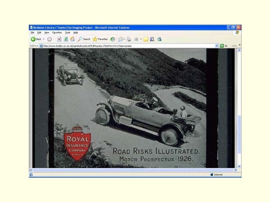Close the Internet Explorer window
The image size is (270, 202).
click(238, 27)
